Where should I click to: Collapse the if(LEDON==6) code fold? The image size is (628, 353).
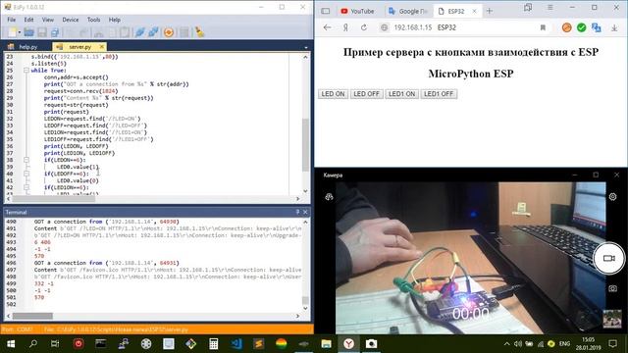pyautogui.click(x=26, y=160)
